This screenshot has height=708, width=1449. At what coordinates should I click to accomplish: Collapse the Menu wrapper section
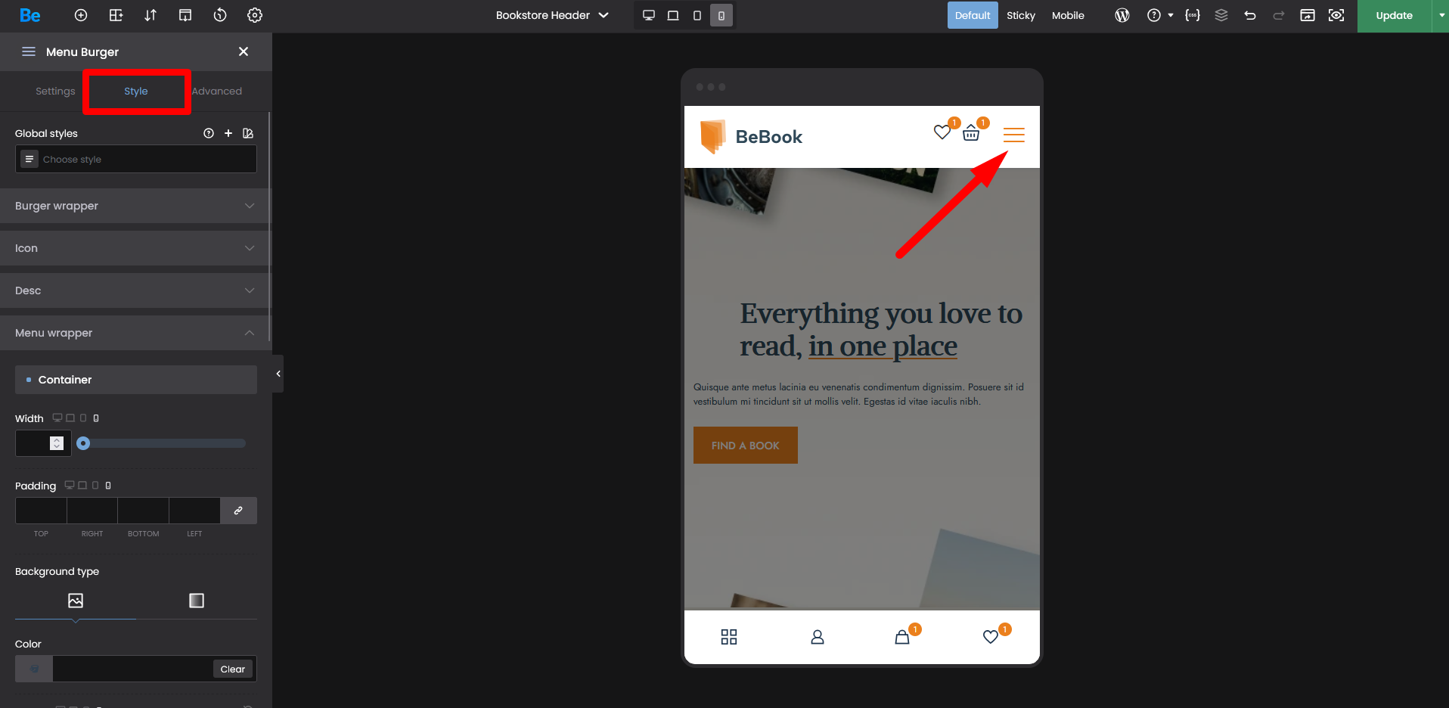136,333
